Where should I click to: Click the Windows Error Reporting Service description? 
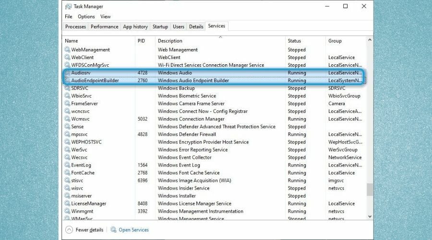point(193,150)
